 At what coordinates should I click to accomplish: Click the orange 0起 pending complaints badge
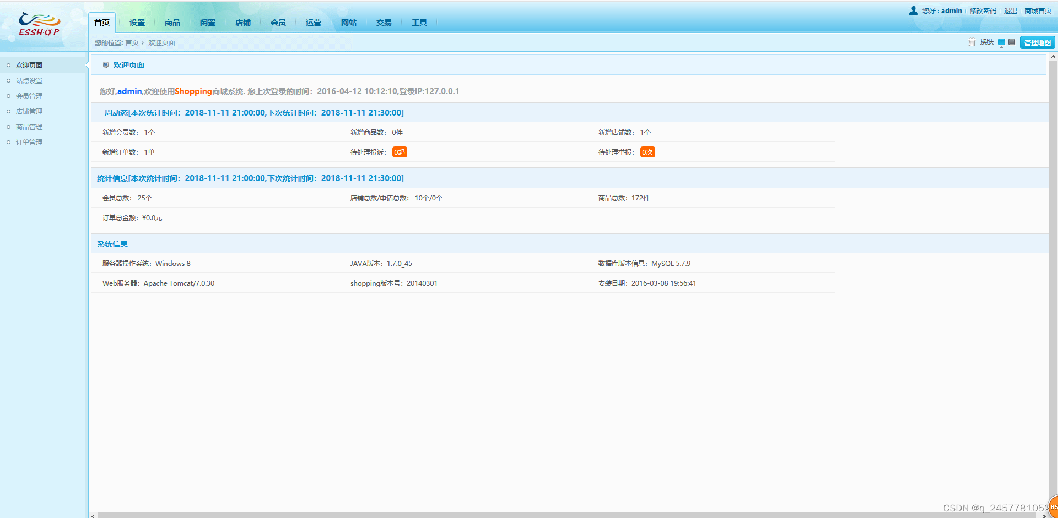(399, 152)
